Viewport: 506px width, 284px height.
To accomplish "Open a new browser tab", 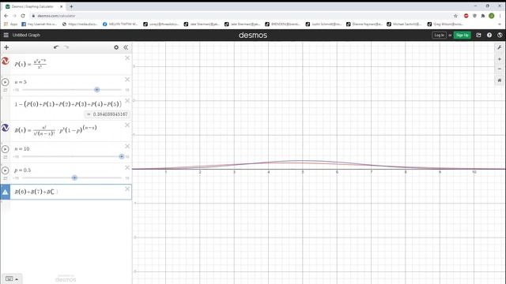I will (71, 6).
